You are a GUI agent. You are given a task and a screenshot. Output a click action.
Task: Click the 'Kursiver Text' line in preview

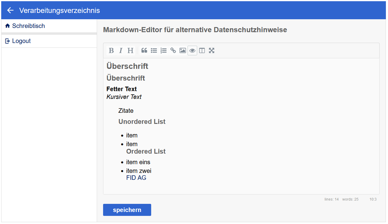124,97
